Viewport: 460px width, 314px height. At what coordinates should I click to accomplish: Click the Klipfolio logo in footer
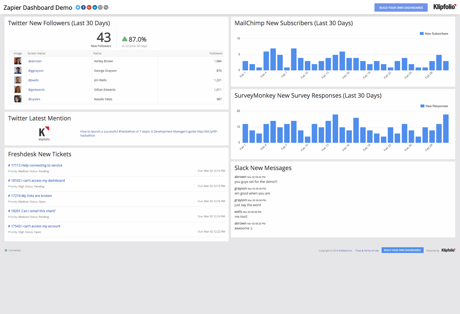click(448, 250)
